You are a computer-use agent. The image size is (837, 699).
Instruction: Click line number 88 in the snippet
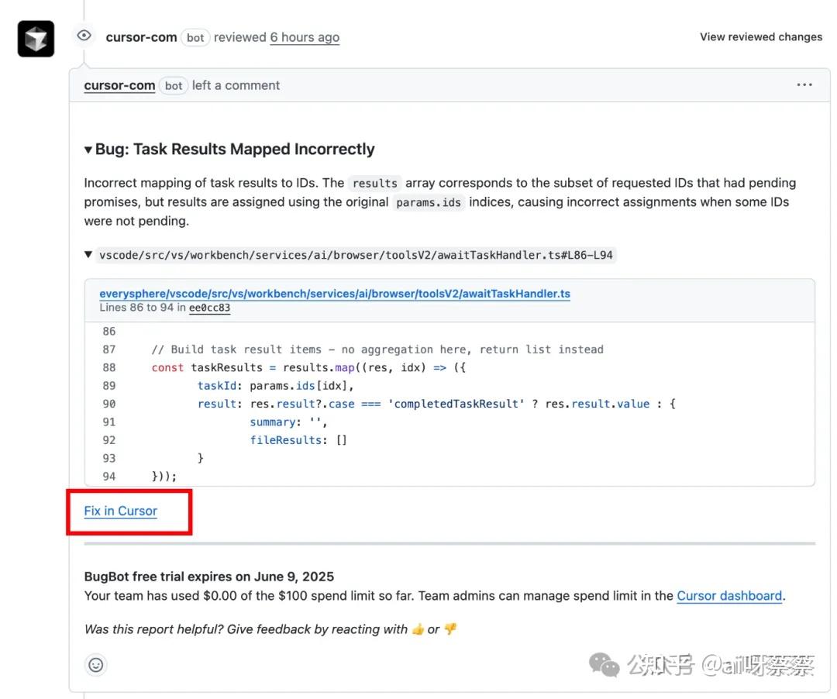[109, 367]
